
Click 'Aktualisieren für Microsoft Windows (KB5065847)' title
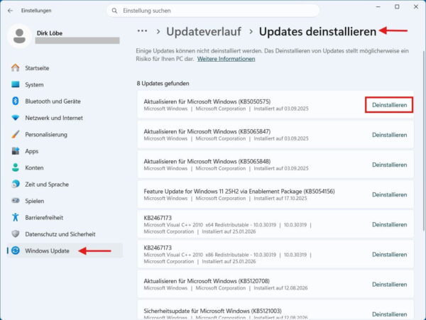(207, 131)
